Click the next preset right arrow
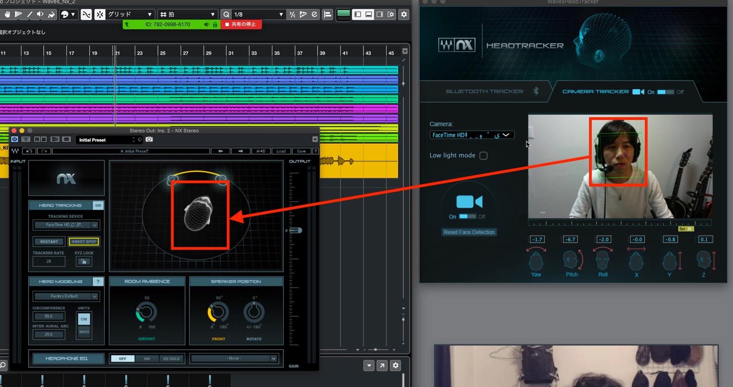The image size is (733, 387). (241, 151)
